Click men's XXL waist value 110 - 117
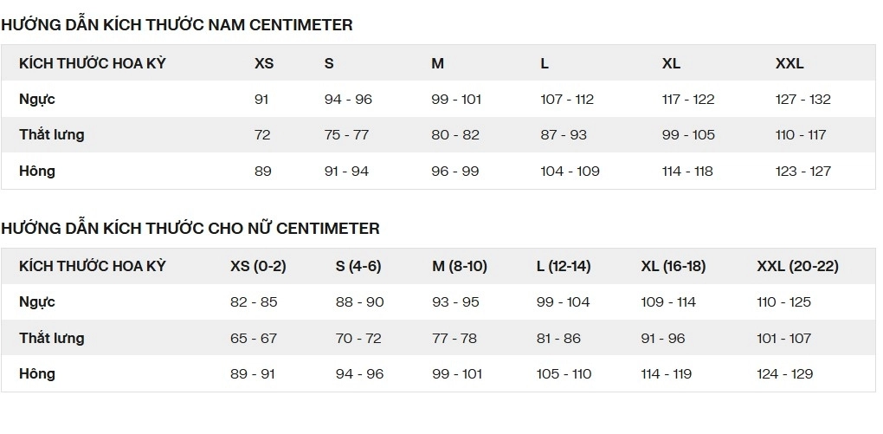883x434 pixels. pyautogui.click(x=801, y=135)
